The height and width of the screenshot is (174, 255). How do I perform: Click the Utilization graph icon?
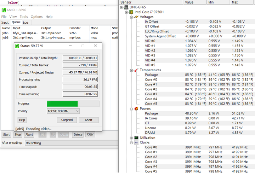pyautogui.click(x=136, y=138)
